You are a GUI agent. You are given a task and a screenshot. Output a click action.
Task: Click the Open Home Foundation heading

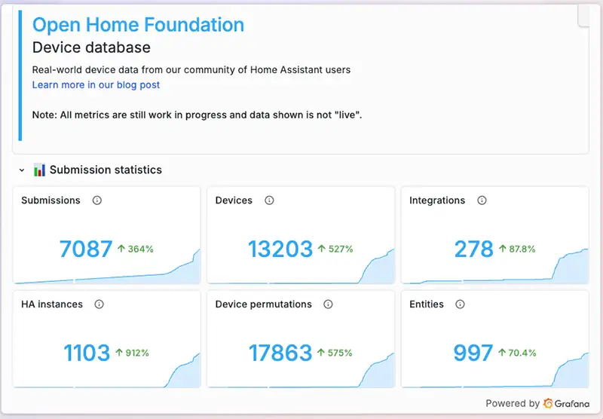(x=138, y=25)
